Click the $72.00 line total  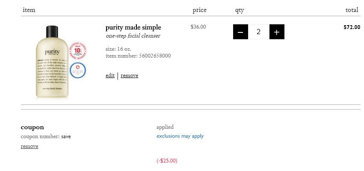point(352,27)
